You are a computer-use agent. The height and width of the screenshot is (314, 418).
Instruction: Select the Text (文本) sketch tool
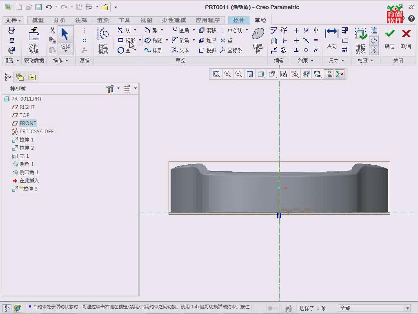tap(181, 50)
